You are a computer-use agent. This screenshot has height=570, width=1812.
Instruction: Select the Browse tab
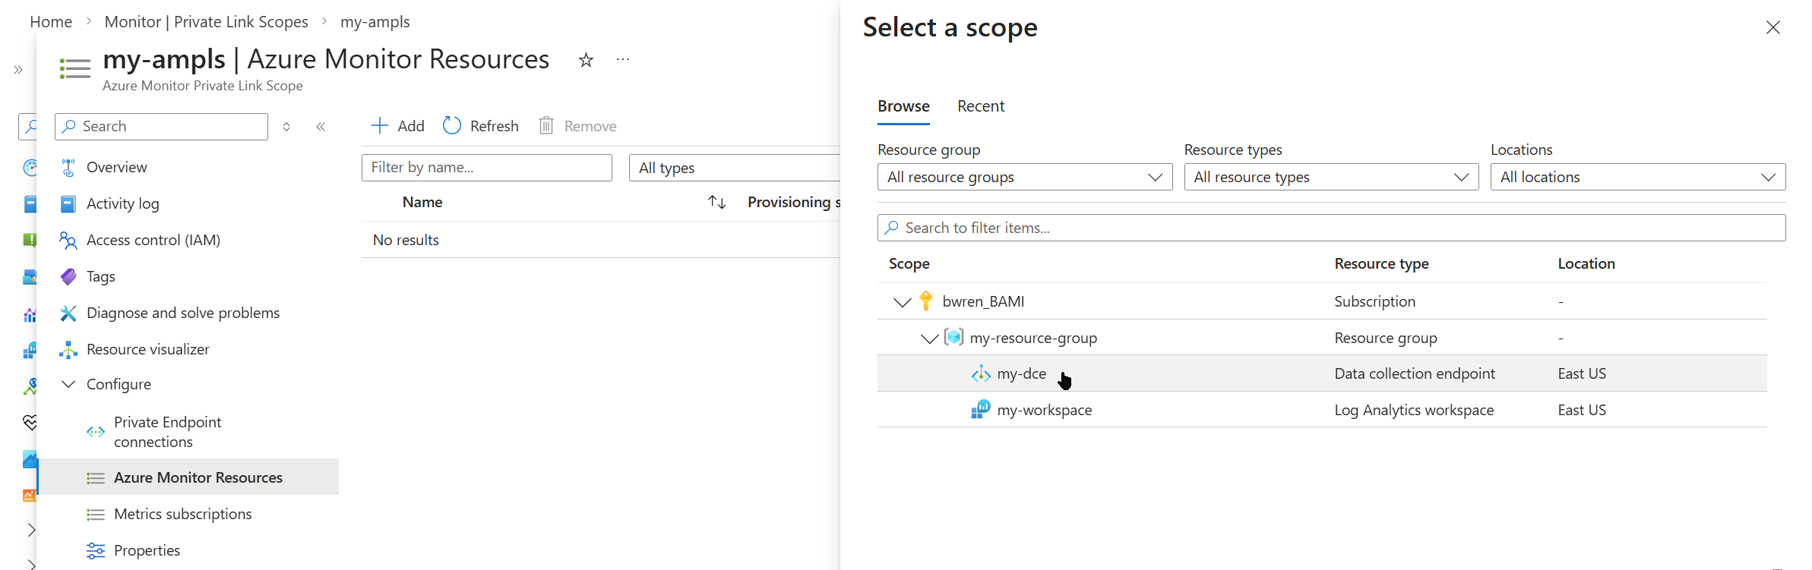click(903, 106)
